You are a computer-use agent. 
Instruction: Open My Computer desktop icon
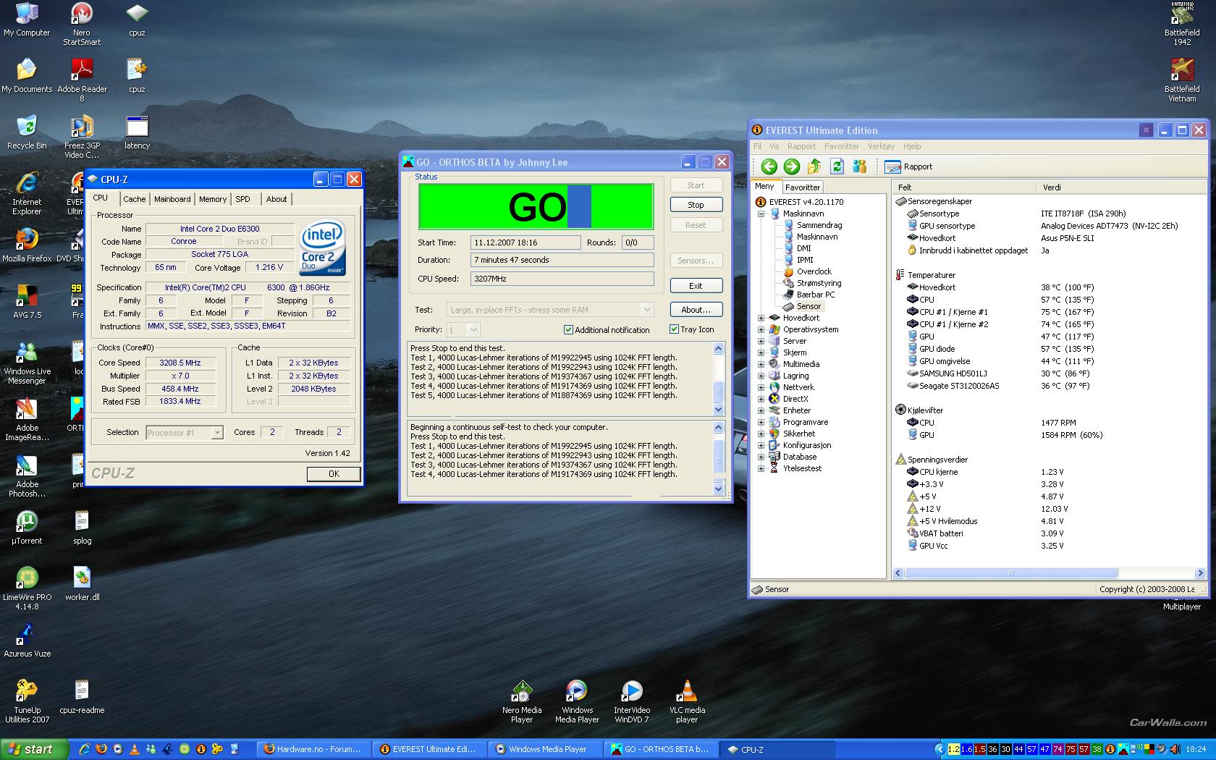tap(27, 20)
